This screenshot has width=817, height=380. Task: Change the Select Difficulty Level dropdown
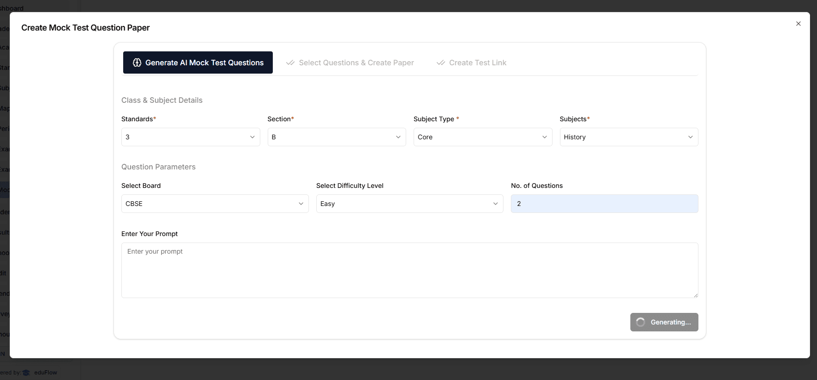(409, 204)
